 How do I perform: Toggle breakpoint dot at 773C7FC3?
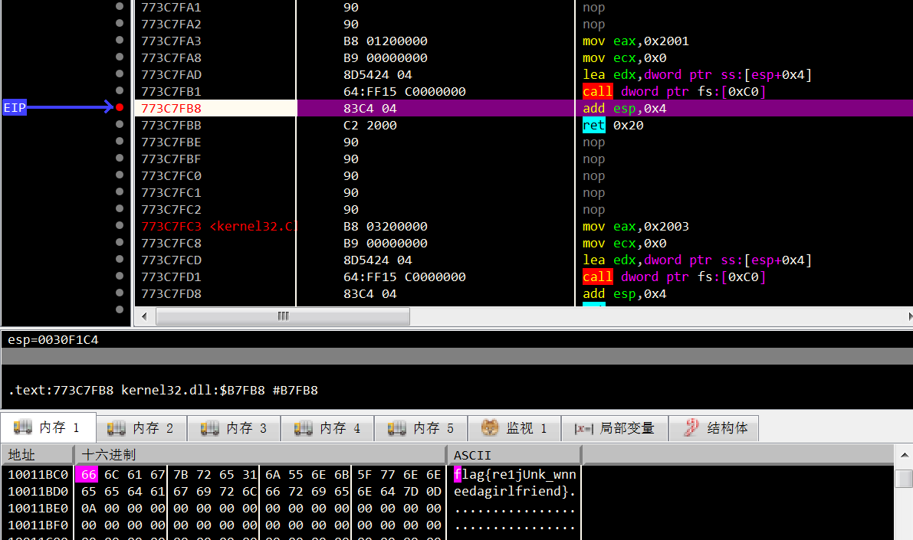(120, 225)
